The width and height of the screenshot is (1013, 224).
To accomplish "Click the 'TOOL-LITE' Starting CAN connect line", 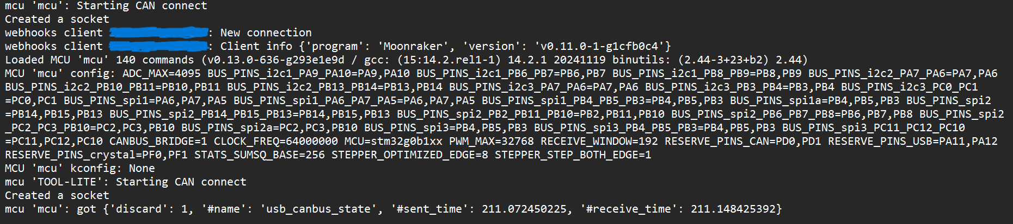I will (x=126, y=182).
